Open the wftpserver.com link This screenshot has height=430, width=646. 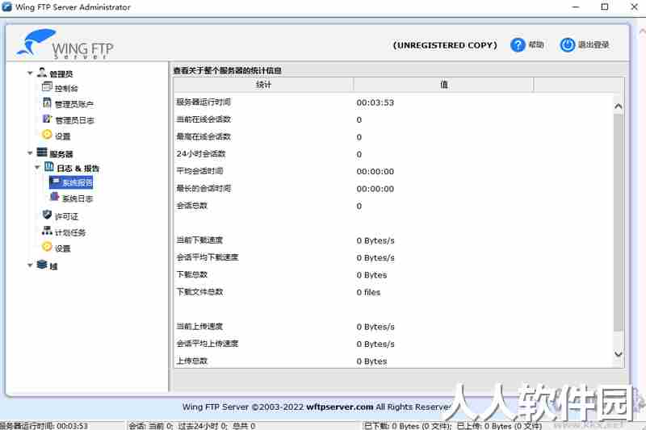click(x=339, y=407)
